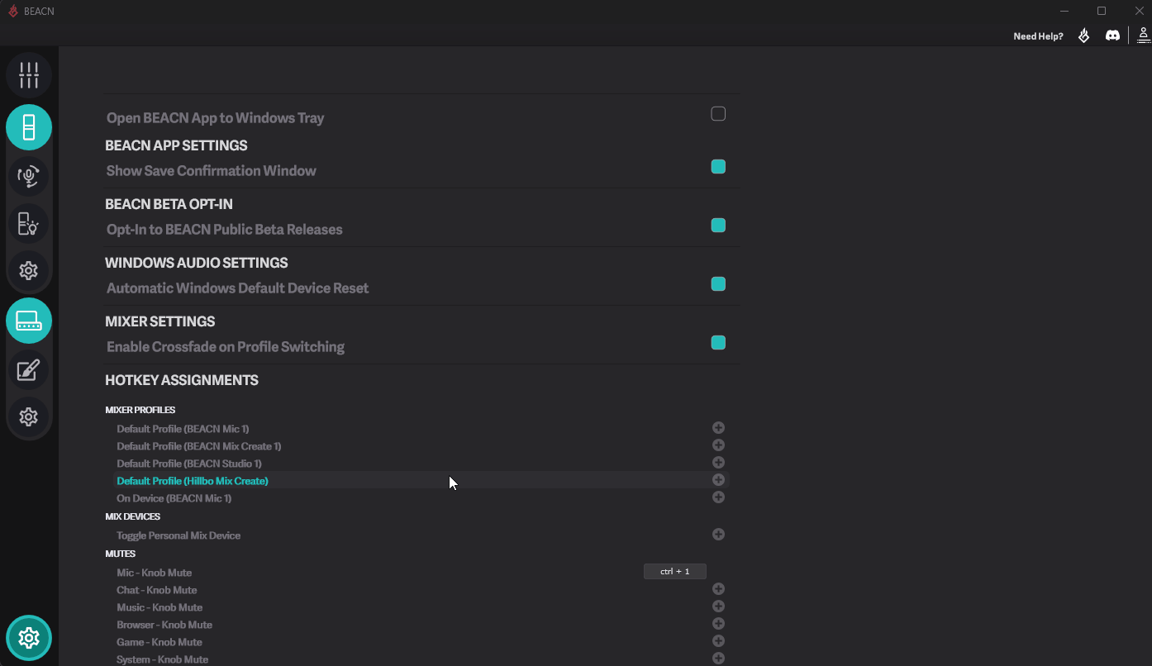The height and width of the screenshot is (666, 1152).
Task: Maximize the BEACN window
Action: click(1102, 11)
